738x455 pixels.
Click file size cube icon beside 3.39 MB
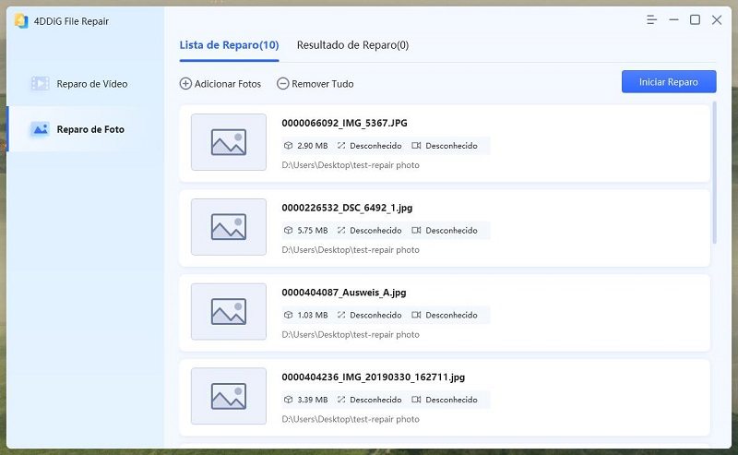pos(288,400)
